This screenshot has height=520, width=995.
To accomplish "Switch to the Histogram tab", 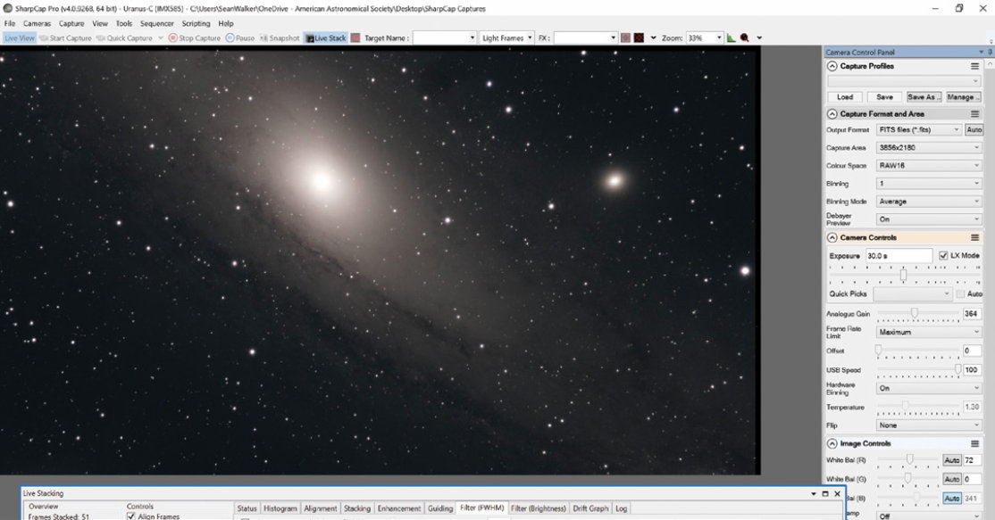I will 280,508.
